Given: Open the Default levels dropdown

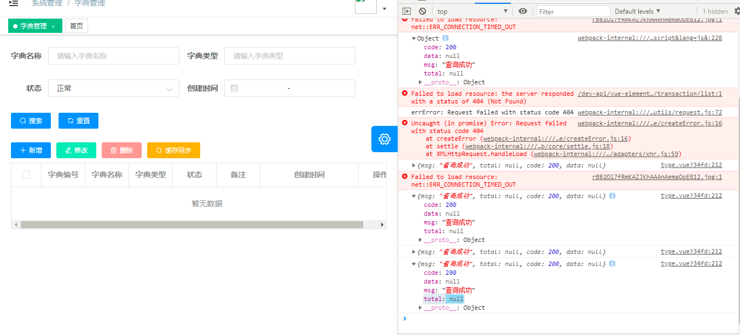Looking at the screenshot, I should (638, 11).
